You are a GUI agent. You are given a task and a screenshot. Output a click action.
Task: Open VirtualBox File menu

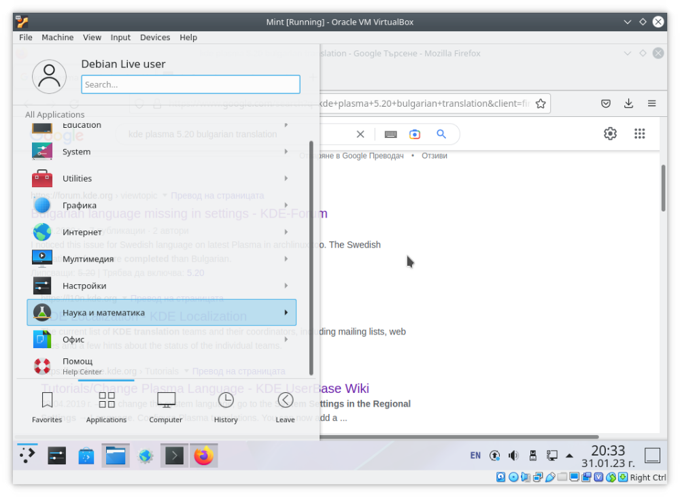[26, 37]
